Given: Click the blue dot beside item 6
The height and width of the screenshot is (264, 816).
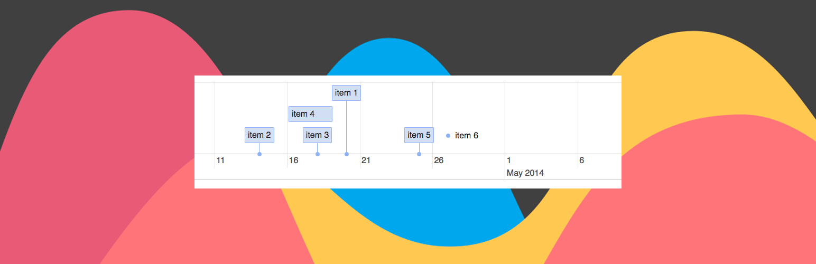Looking at the screenshot, I should click(x=448, y=136).
